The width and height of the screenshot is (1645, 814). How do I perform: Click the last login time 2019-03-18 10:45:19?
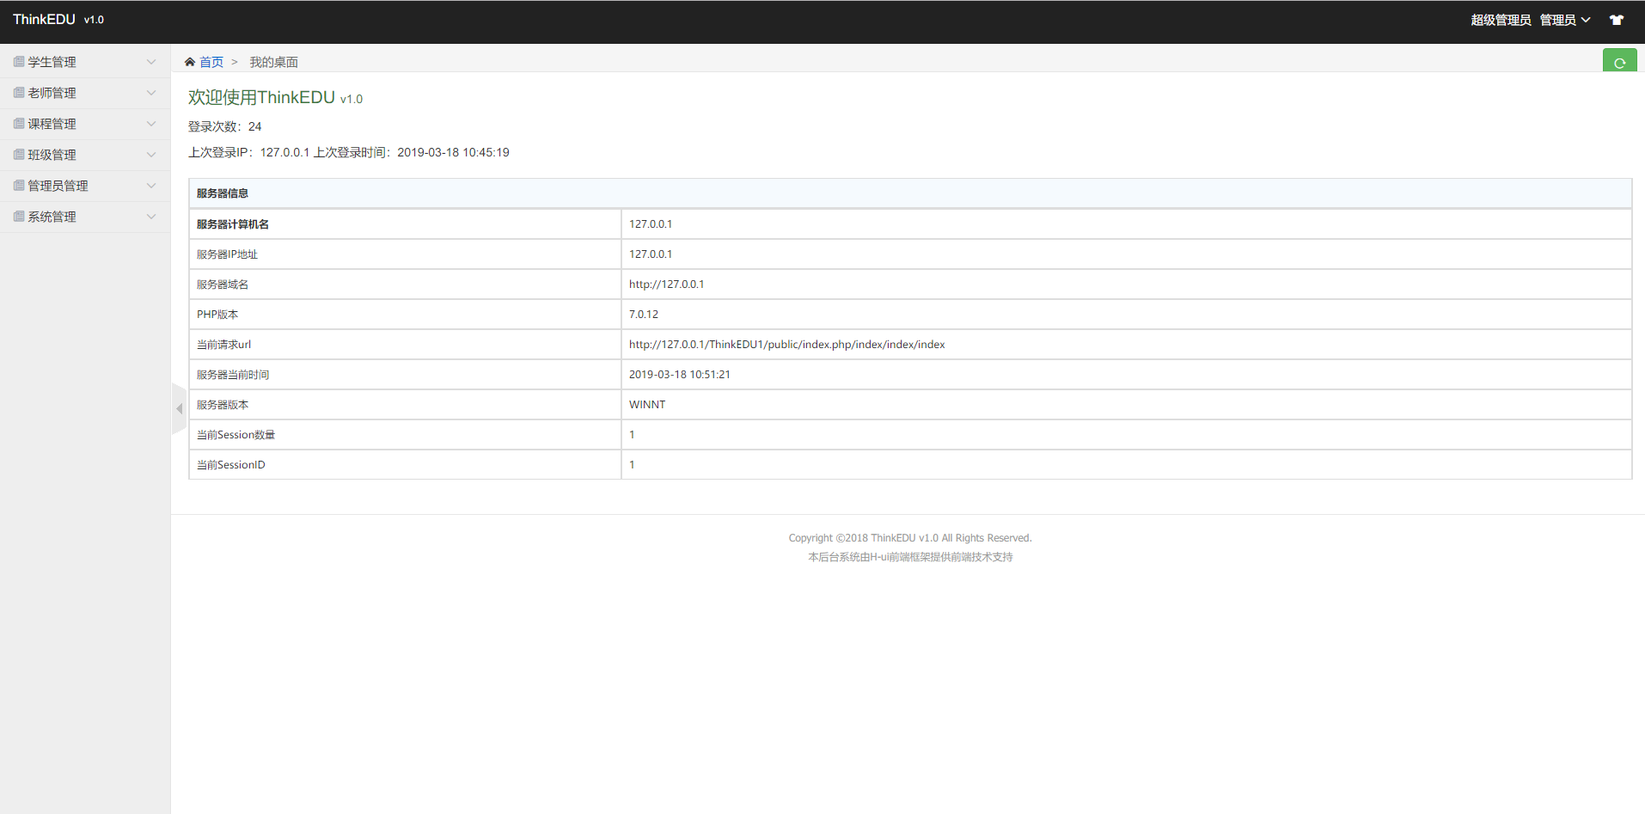453,152
